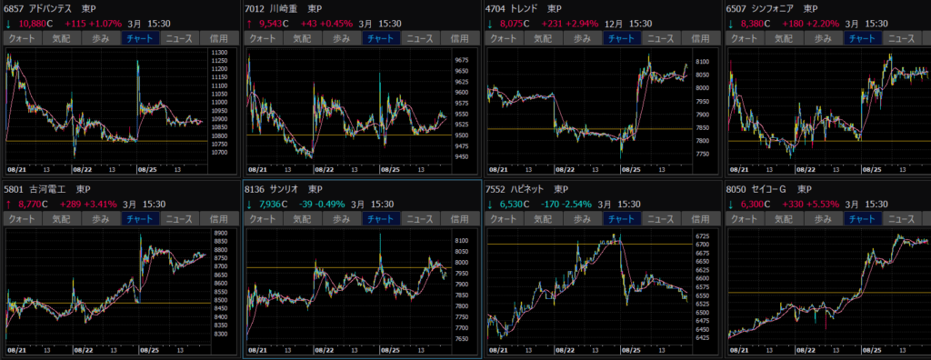Click the down arrow next to ハピネット price 6,530

490,205
